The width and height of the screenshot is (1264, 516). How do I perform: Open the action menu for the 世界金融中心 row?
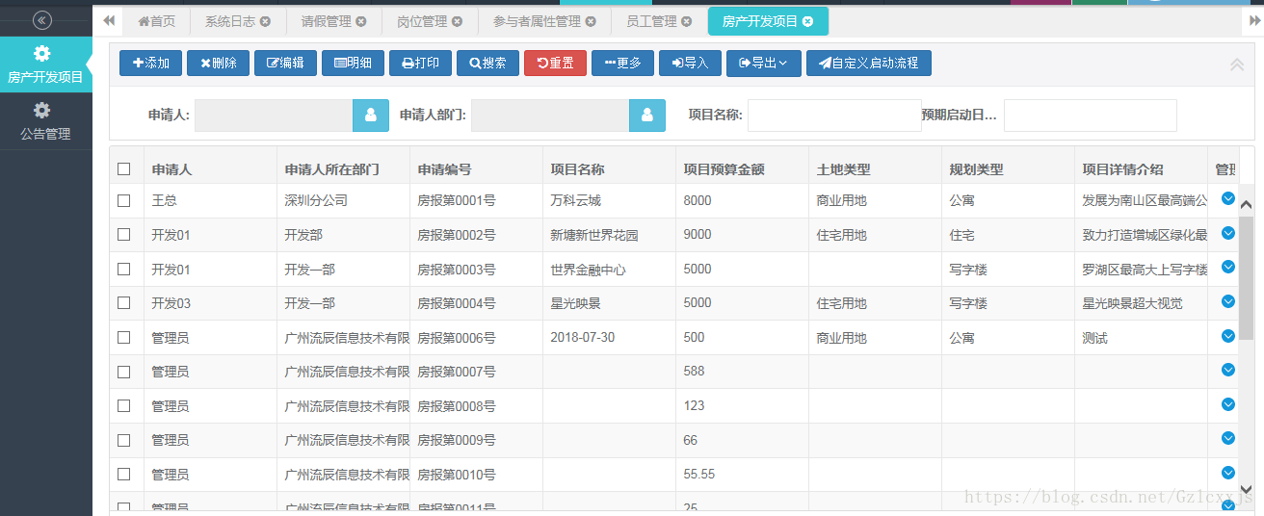1228,268
